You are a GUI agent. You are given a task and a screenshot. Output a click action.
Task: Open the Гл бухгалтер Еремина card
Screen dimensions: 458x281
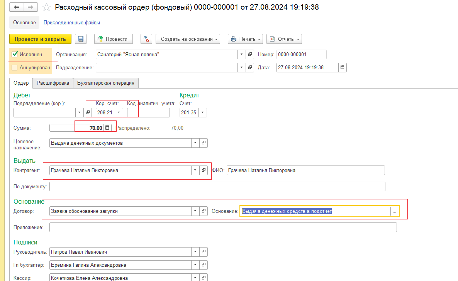204,265
